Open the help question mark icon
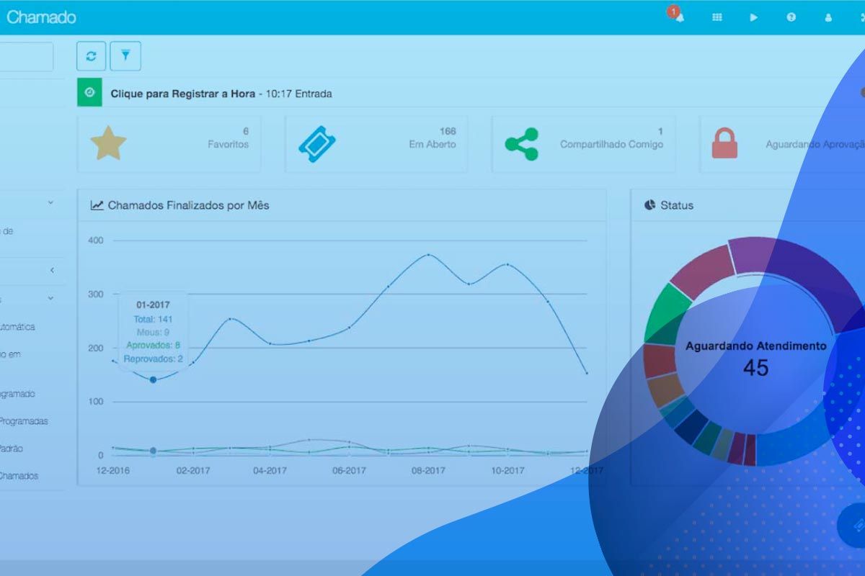 click(791, 17)
